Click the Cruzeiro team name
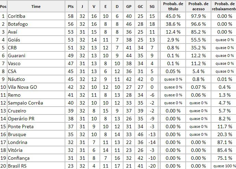The width and height of the screenshot is (236, 169). [17, 111]
